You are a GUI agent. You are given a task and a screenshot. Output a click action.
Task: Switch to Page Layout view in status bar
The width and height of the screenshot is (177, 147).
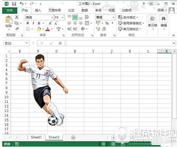click(113, 144)
